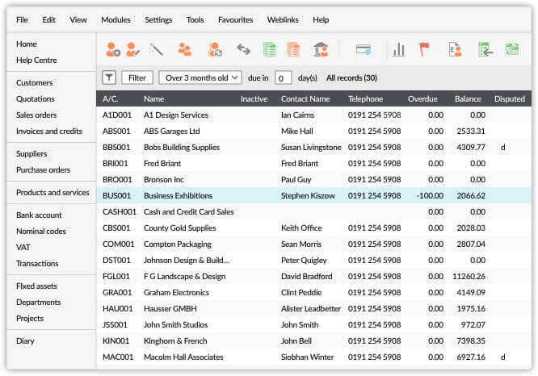Sort by the Disputed column header
This screenshot has height=376, width=538.
pyautogui.click(x=509, y=98)
